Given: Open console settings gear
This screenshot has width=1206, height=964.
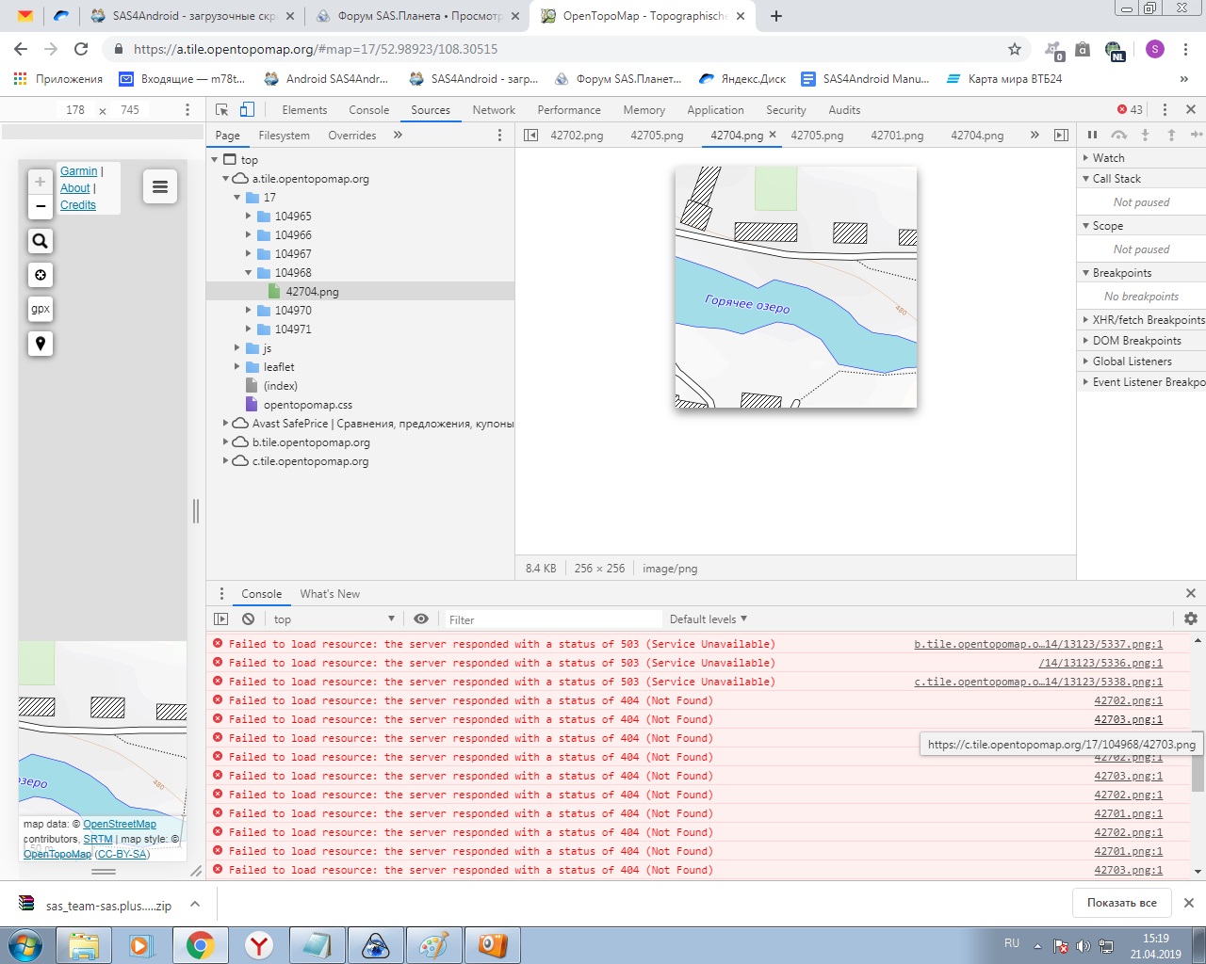Looking at the screenshot, I should click(x=1190, y=619).
